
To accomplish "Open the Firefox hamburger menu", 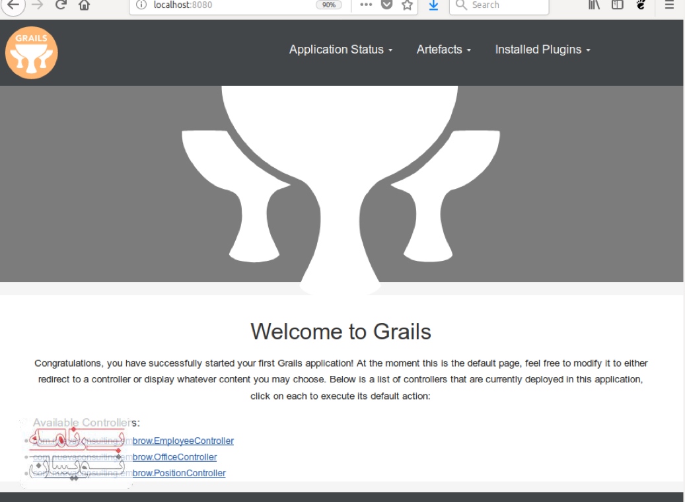I will [x=669, y=5].
